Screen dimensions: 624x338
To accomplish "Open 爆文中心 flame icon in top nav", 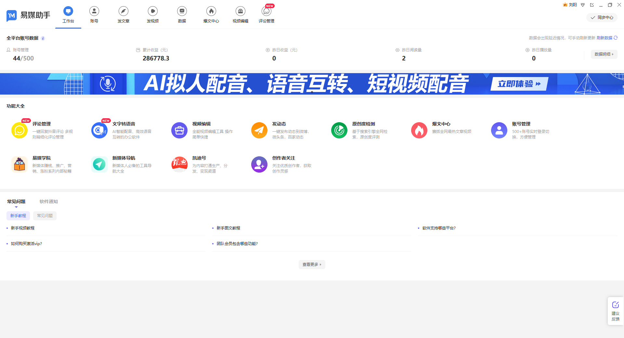I will click(x=211, y=14).
